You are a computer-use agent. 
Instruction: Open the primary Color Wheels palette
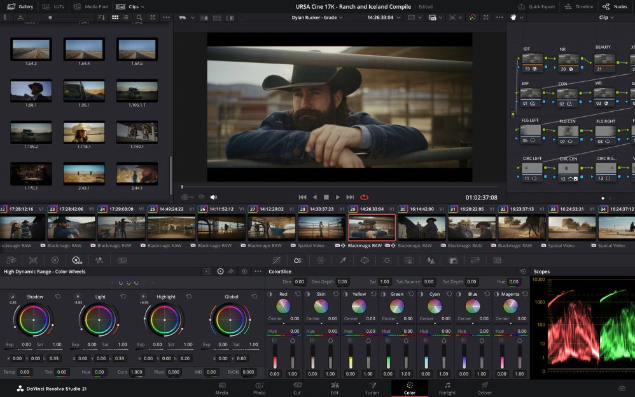(55, 260)
